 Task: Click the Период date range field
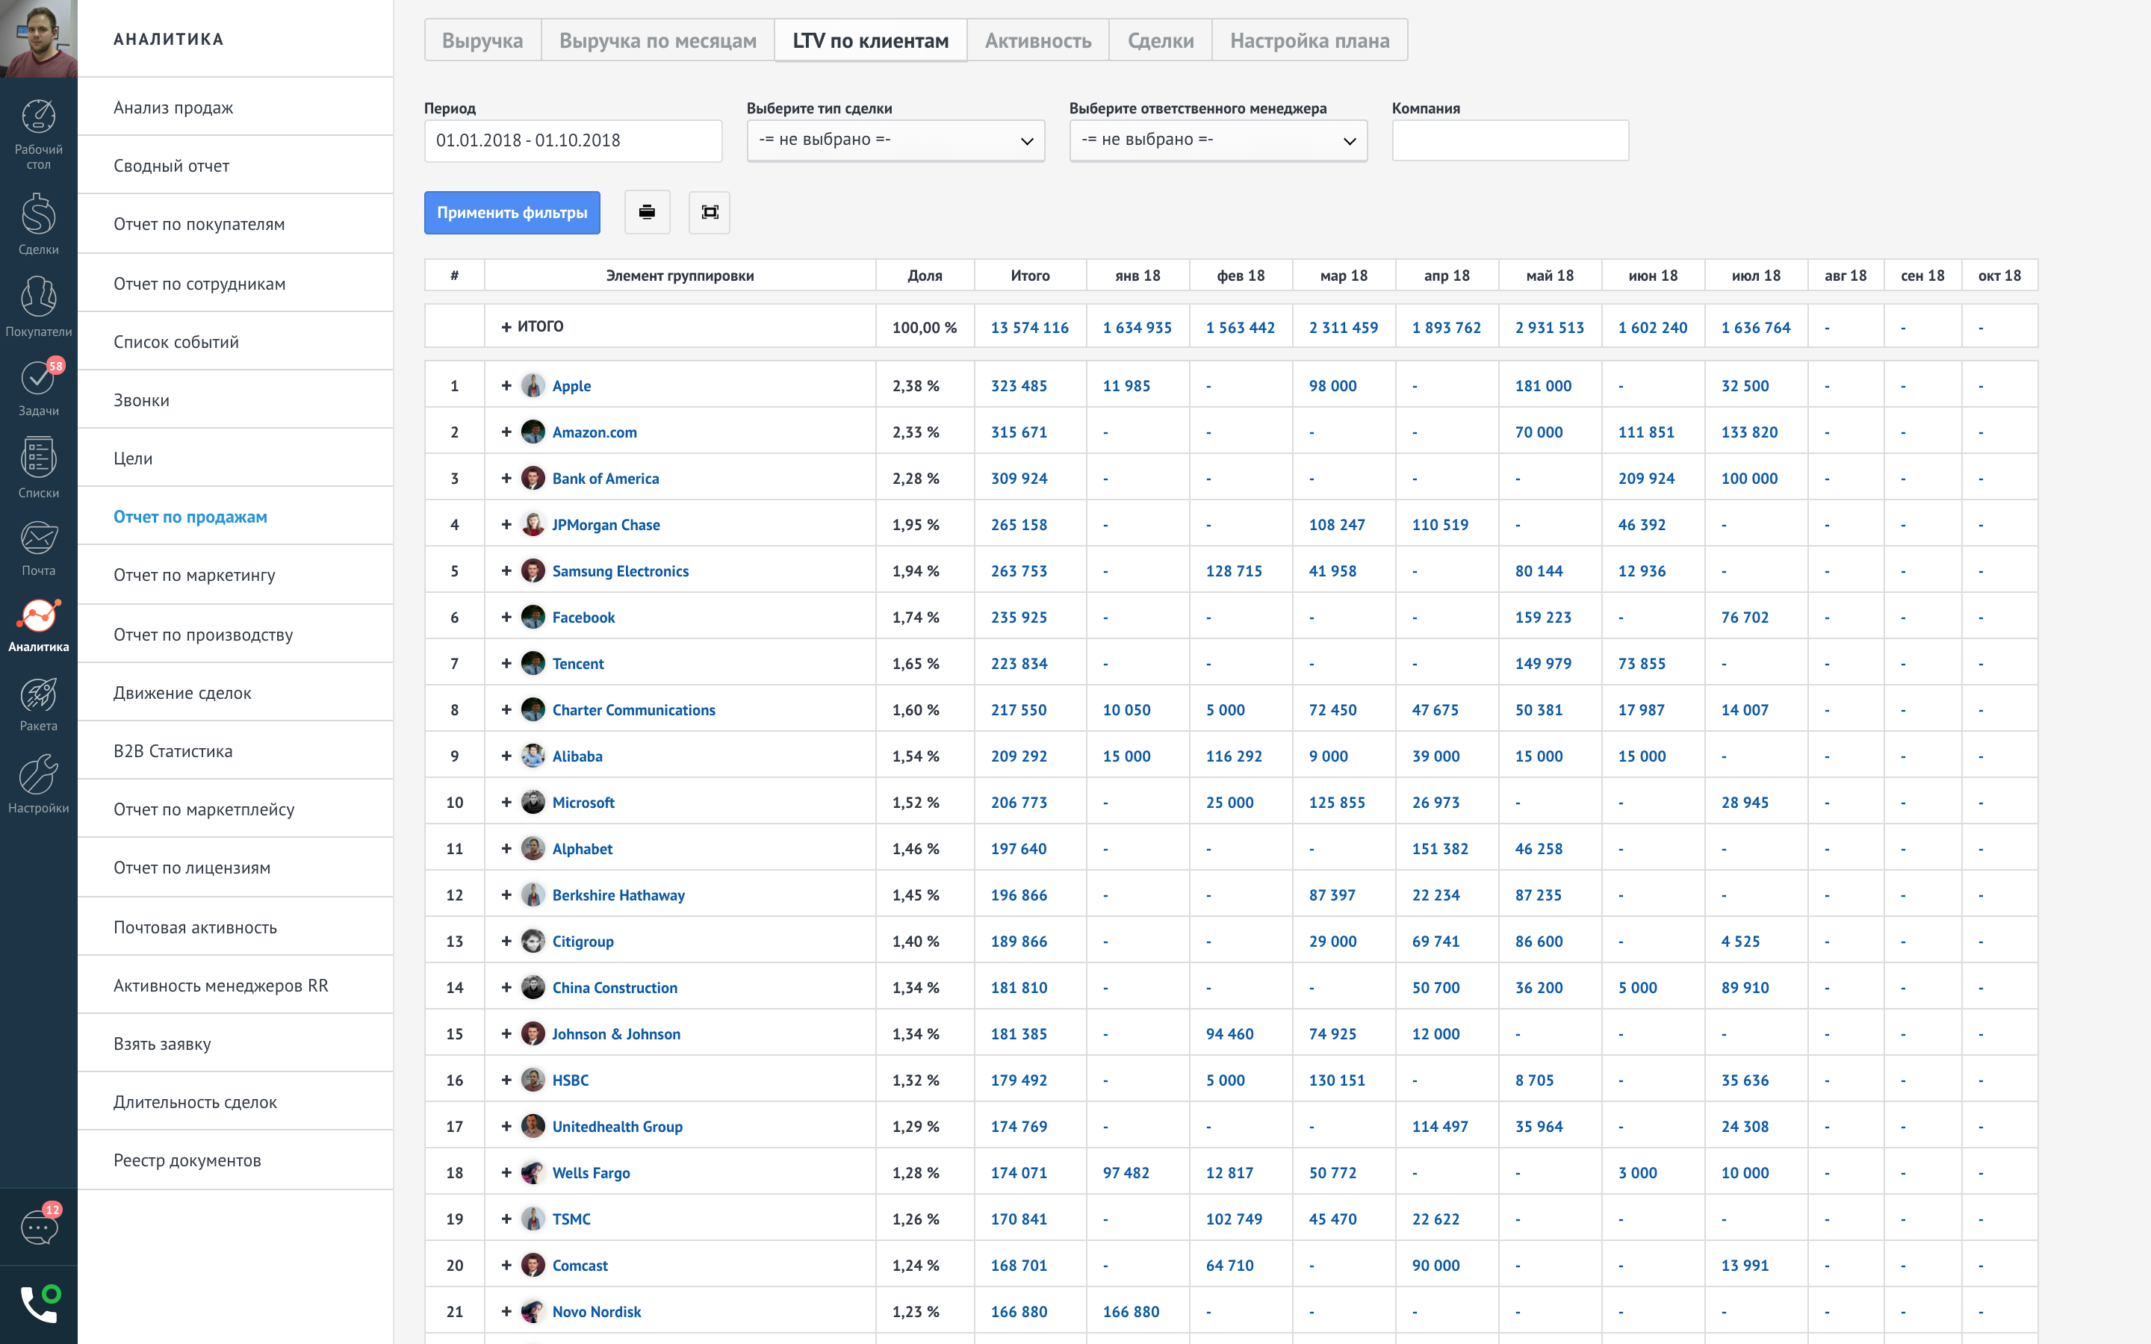pos(572,140)
